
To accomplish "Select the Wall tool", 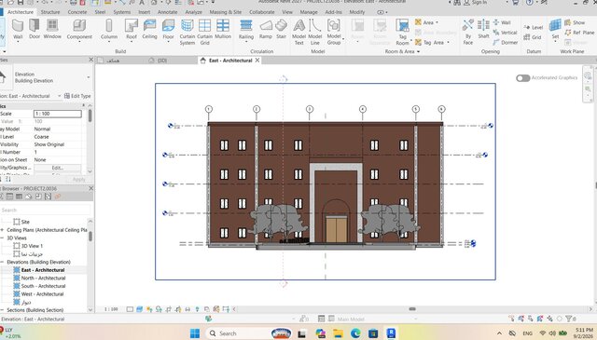I will [x=18, y=29].
